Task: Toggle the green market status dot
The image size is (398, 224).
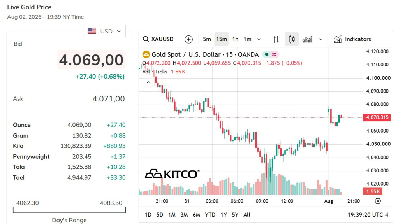Action: [266, 54]
